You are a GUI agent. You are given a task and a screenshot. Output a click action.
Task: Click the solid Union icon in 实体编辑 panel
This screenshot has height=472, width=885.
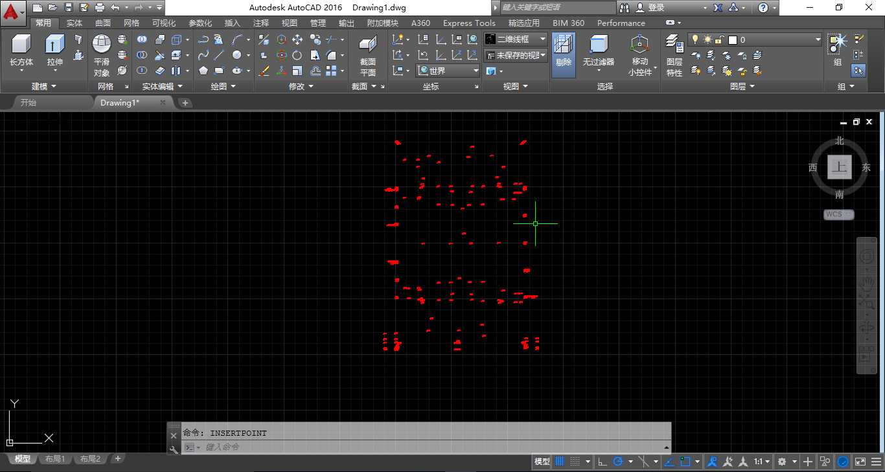[141, 39]
